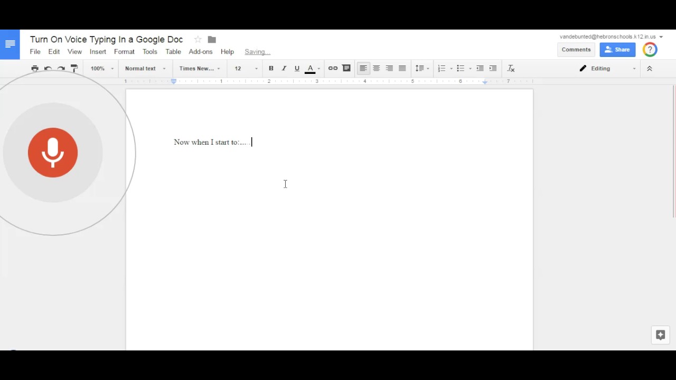The width and height of the screenshot is (676, 380).
Task: Click the move to folder icon
Action: click(212, 40)
